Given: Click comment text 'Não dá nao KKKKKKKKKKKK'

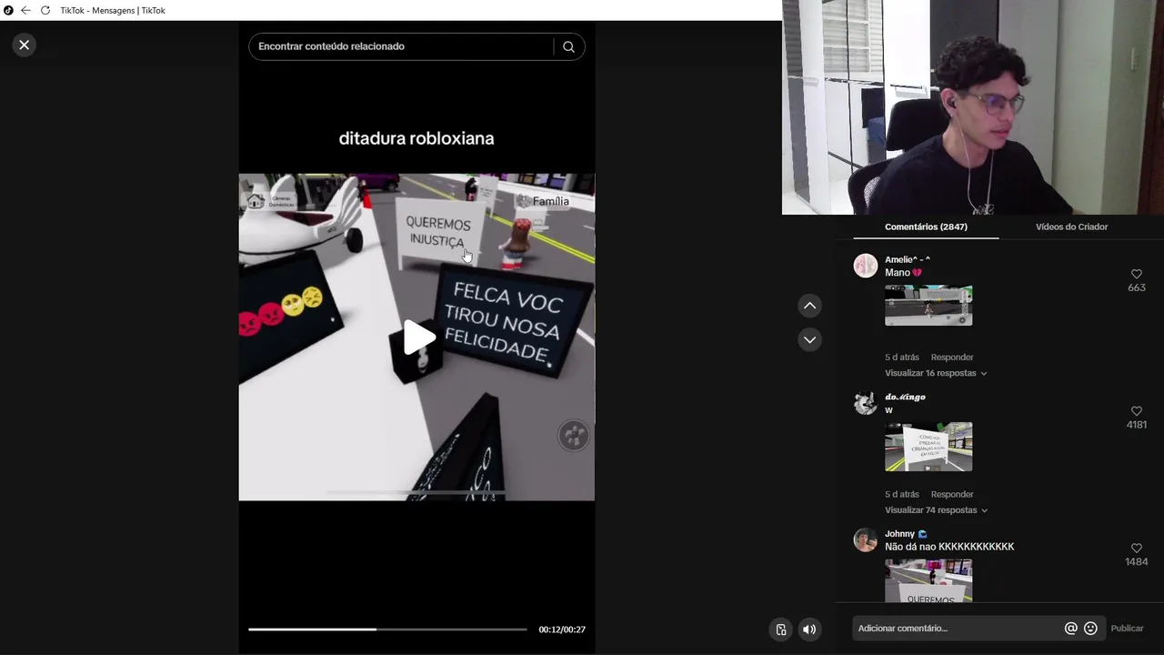Looking at the screenshot, I should (x=949, y=547).
